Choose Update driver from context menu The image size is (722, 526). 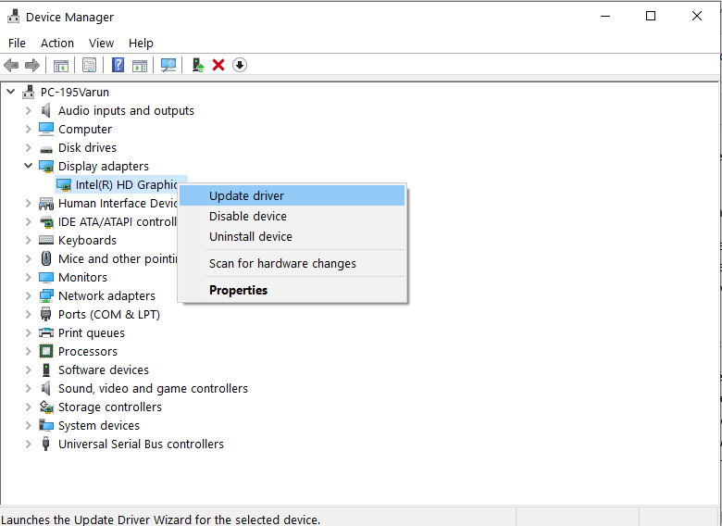[x=292, y=195]
